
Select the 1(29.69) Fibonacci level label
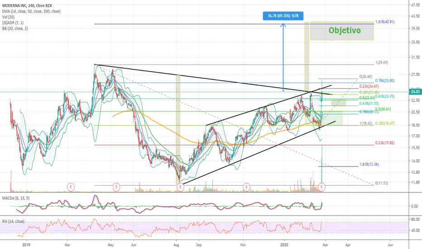tap(382, 62)
